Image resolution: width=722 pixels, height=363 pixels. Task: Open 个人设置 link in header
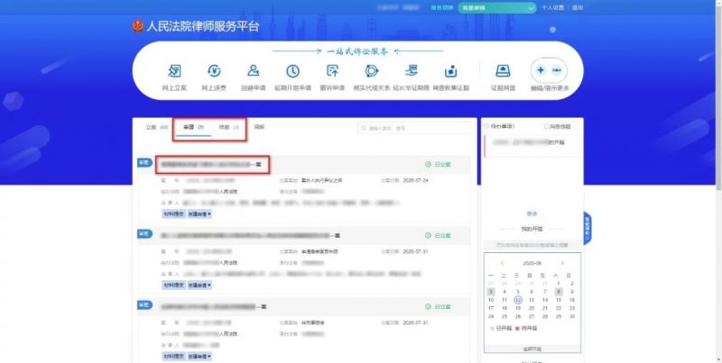[x=553, y=7]
